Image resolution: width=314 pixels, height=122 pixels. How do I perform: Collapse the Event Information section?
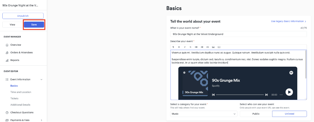pyautogui.click(x=42, y=79)
